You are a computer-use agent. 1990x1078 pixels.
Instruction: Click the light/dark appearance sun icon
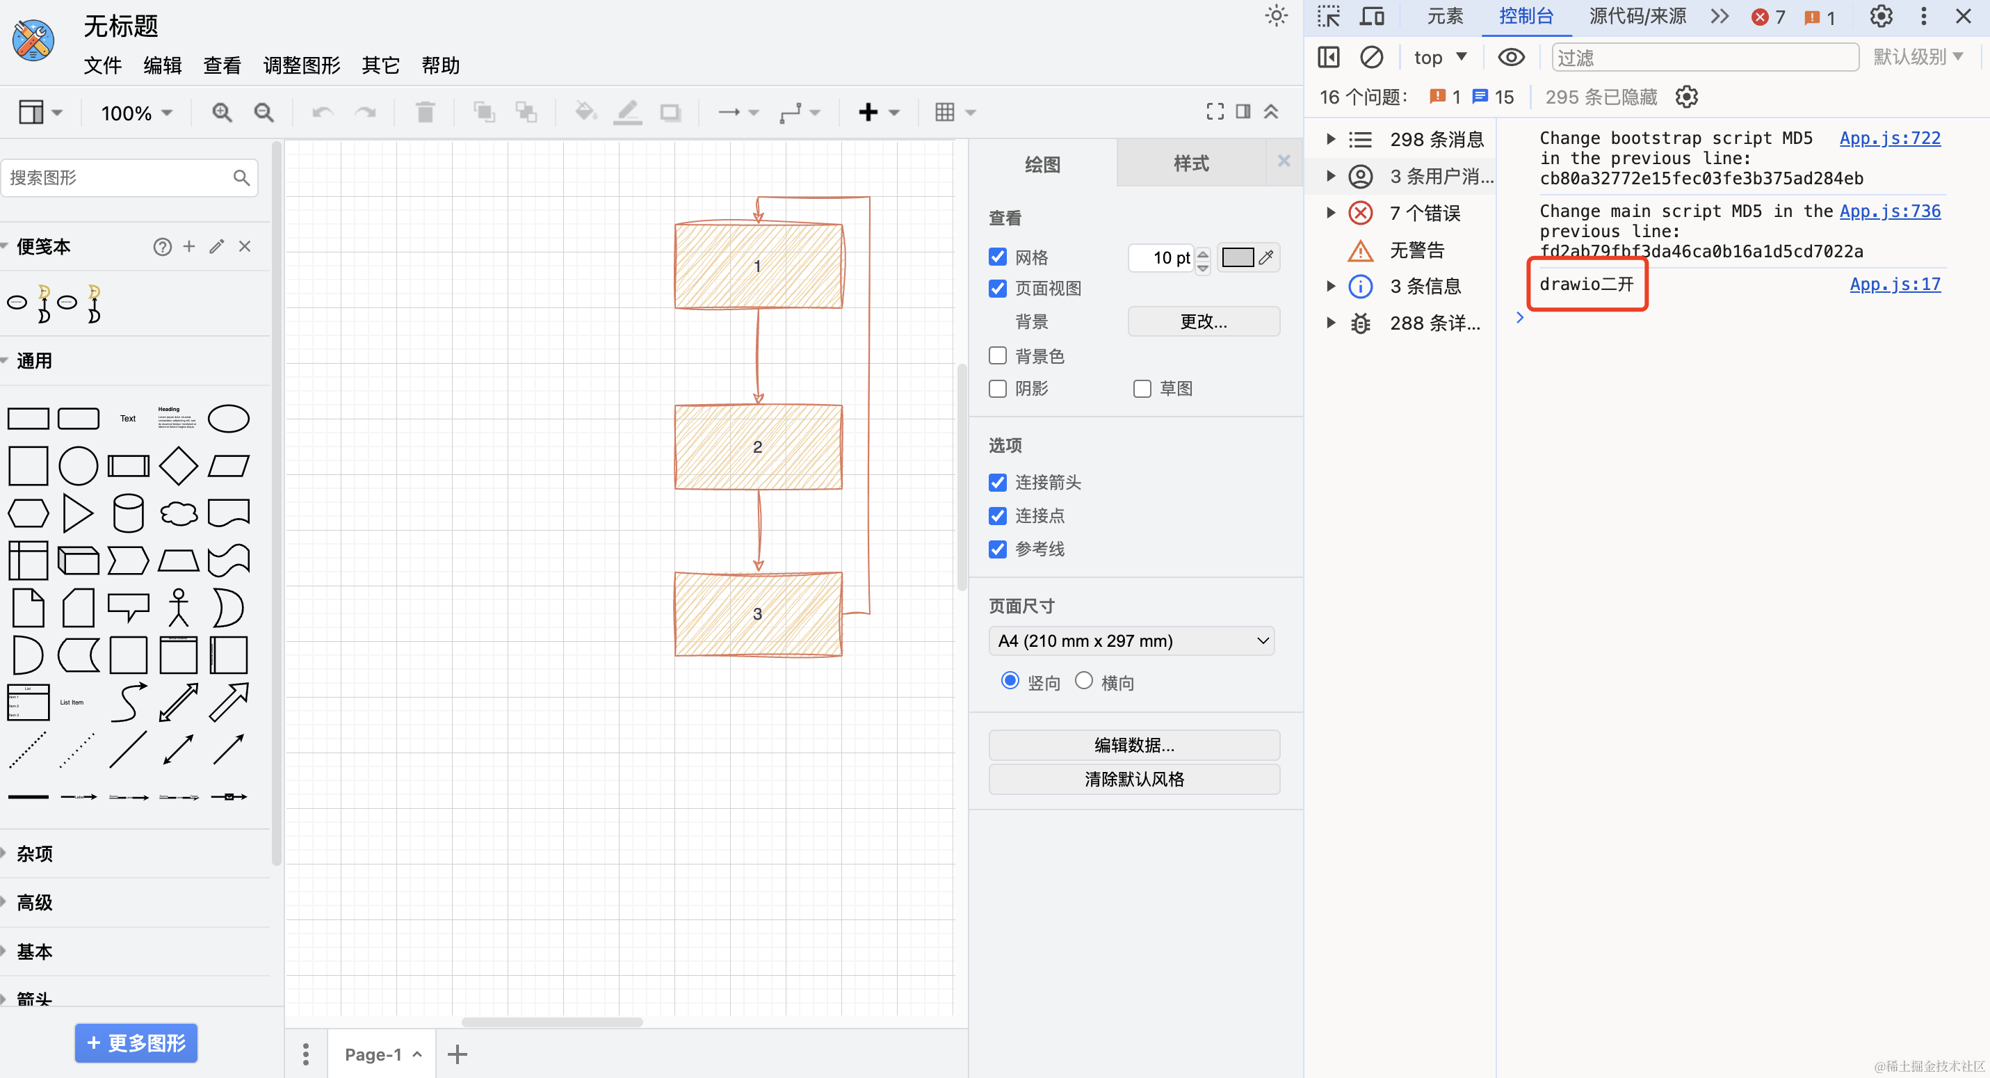(x=1276, y=16)
